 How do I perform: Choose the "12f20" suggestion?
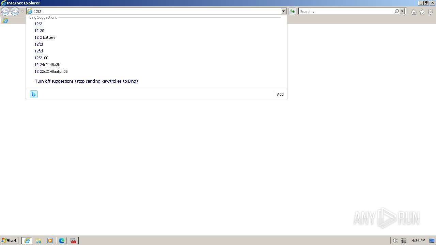pyautogui.click(x=156, y=31)
